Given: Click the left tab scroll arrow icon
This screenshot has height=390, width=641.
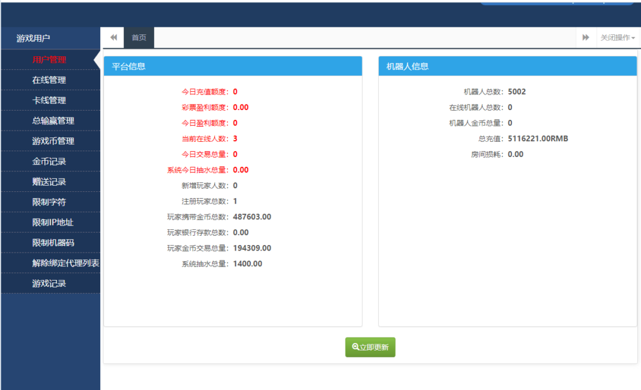Looking at the screenshot, I should click(x=113, y=37).
